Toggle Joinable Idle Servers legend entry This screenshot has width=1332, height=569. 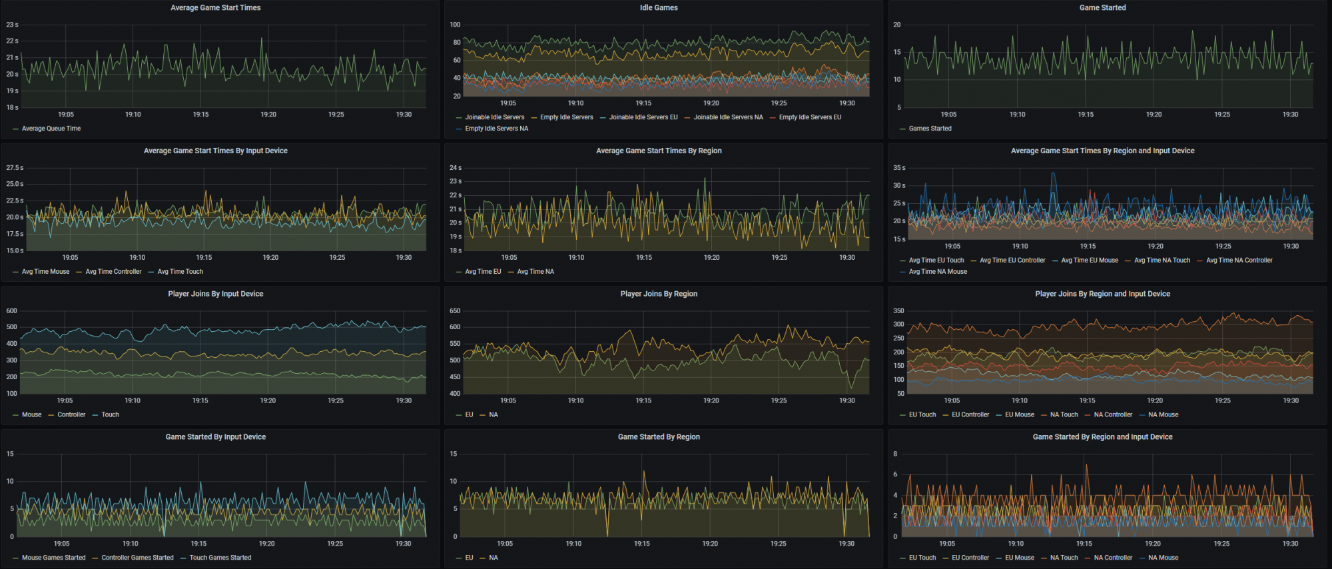pyautogui.click(x=494, y=117)
